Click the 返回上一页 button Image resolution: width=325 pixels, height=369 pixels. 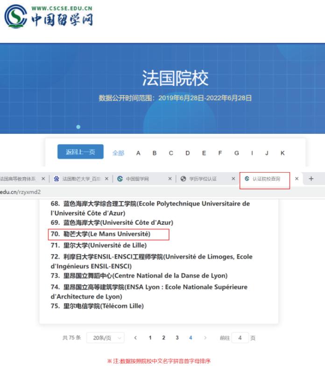click(80, 152)
